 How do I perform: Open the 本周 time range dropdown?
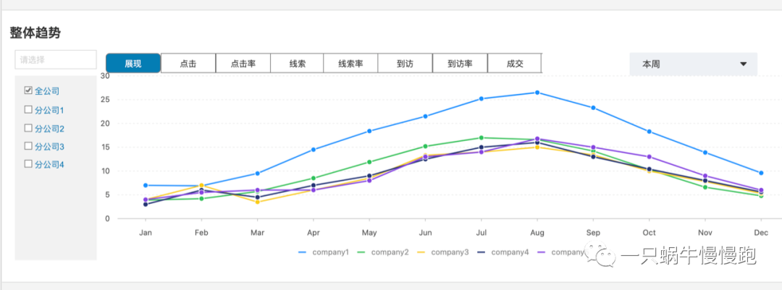[x=693, y=64]
